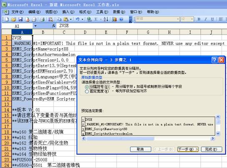Screen dimensions: 227x168
Task: Click the Copy toolbar icon
Action: (x=59, y=19)
